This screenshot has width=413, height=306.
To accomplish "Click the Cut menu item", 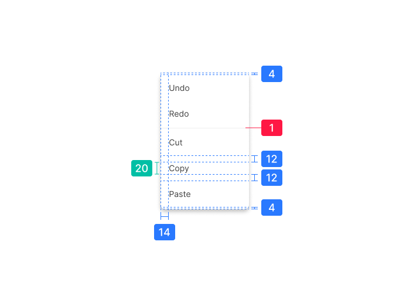I will pos(176,142).
